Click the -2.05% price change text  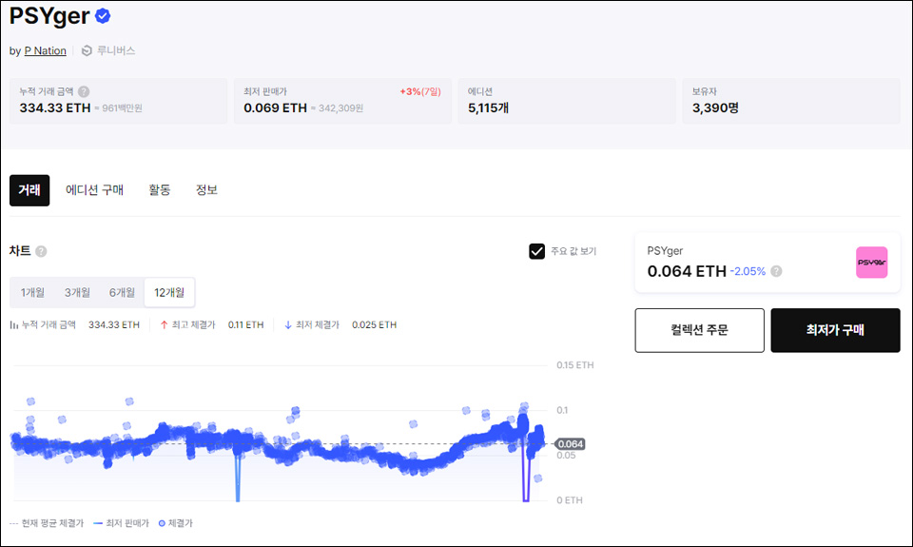[x=748, y=271]
